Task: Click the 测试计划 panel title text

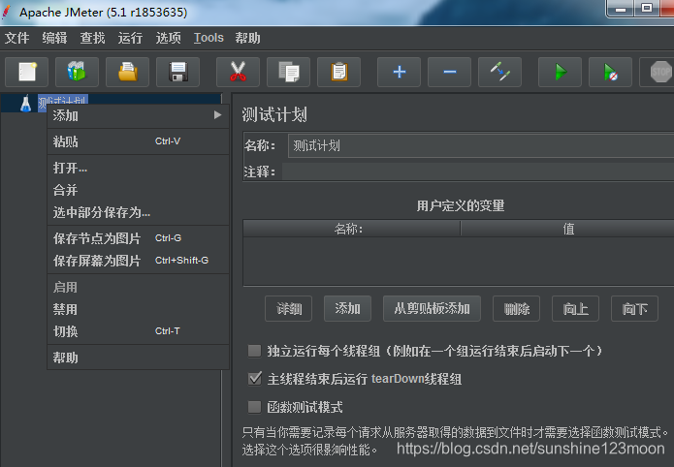Action: tap(274, 114)
